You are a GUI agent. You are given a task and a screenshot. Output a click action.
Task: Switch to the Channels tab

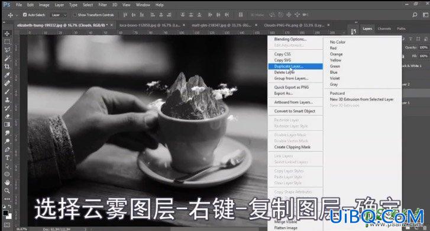point(384,28)
